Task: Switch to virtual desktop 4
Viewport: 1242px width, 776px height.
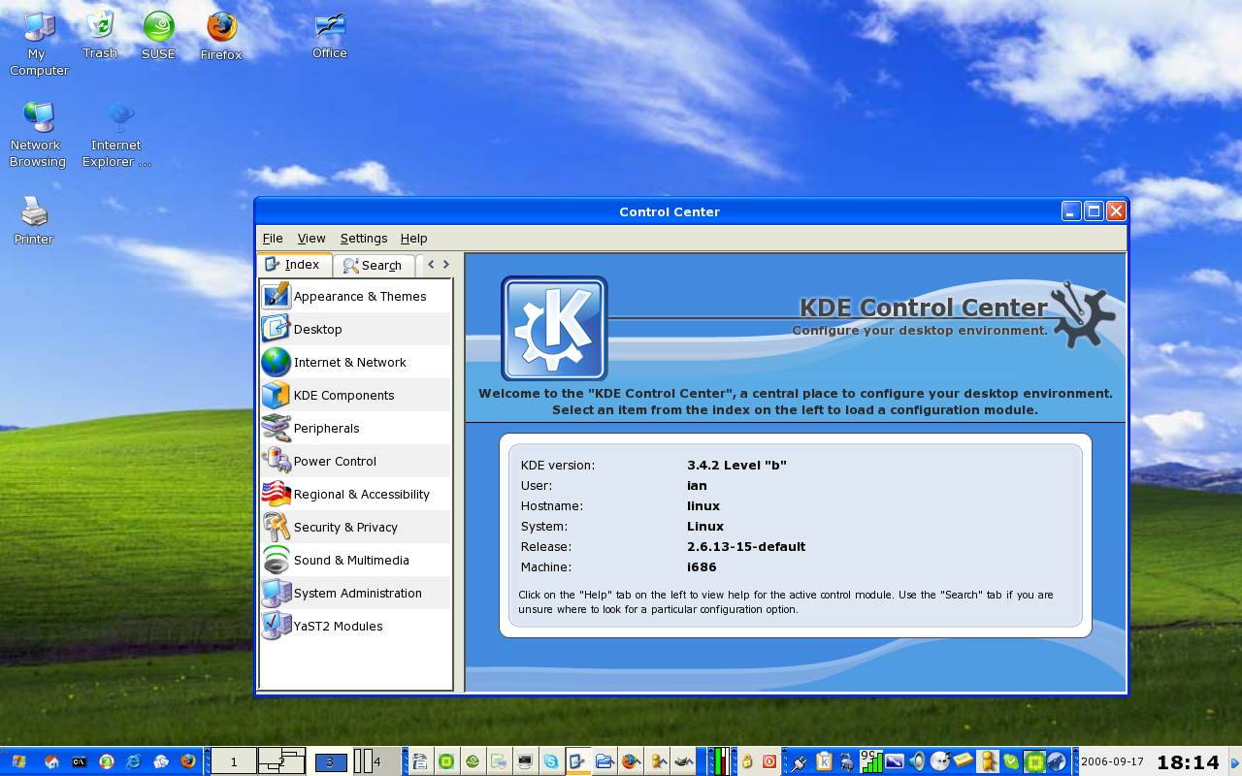Action: click(377, 762)
